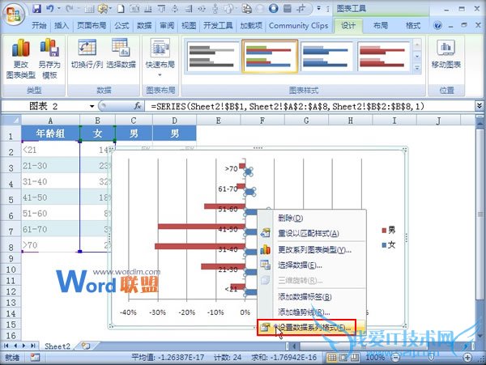This screenshot has height=365, width=486.
Task: Open the 格式 chart tools tab
Action: 413,26
